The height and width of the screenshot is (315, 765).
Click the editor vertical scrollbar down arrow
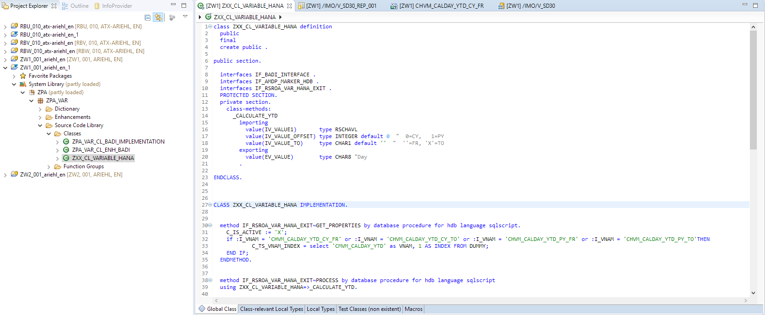(753, 293)
